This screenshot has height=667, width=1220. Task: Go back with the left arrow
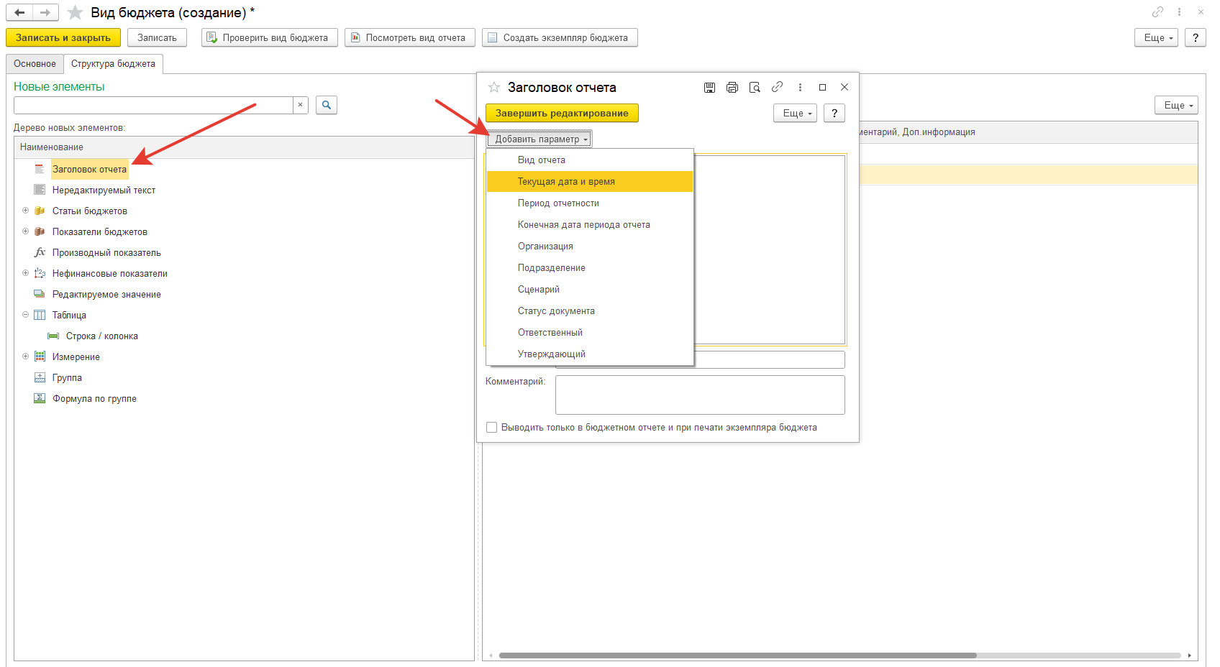[x=19, y=13]
